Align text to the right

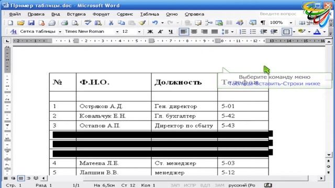coord(204,31)
